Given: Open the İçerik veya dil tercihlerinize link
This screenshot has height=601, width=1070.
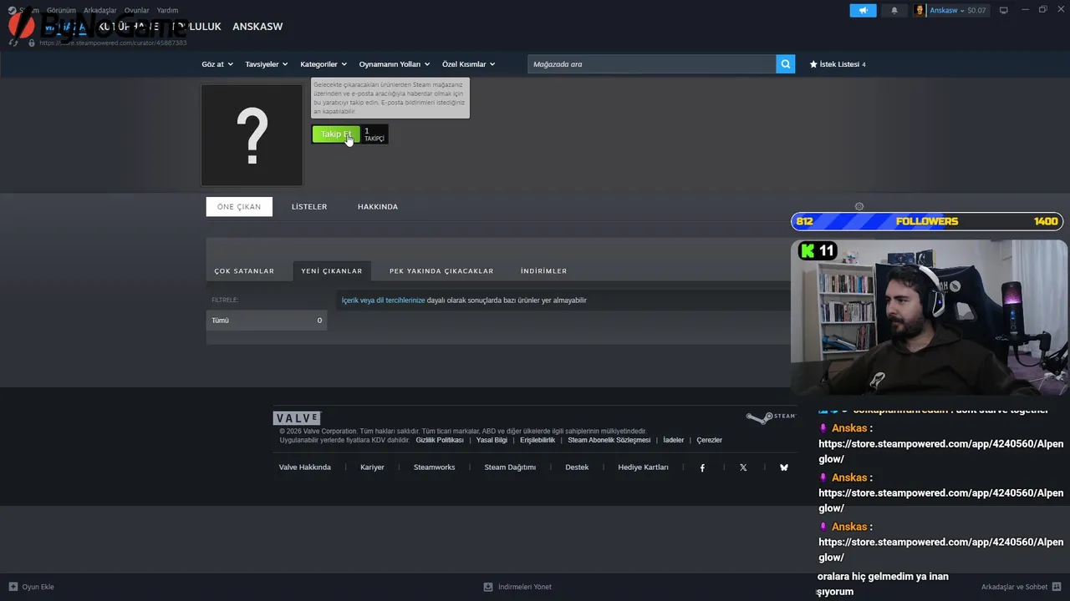Looking at the screenshot, I should (384, 300).
